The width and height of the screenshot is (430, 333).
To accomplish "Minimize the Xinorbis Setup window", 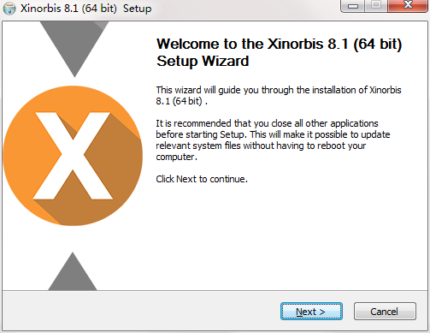I will pos(353,6).
